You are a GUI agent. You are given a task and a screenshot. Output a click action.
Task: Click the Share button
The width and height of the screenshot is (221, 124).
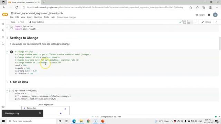click(x=200, y=15)
